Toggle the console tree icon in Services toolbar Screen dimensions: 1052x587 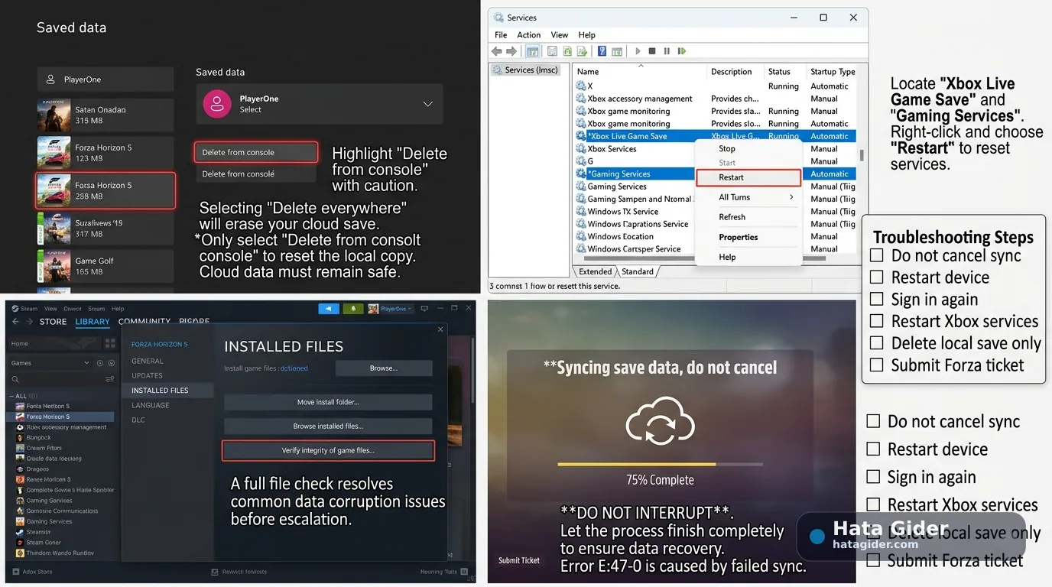532,51
